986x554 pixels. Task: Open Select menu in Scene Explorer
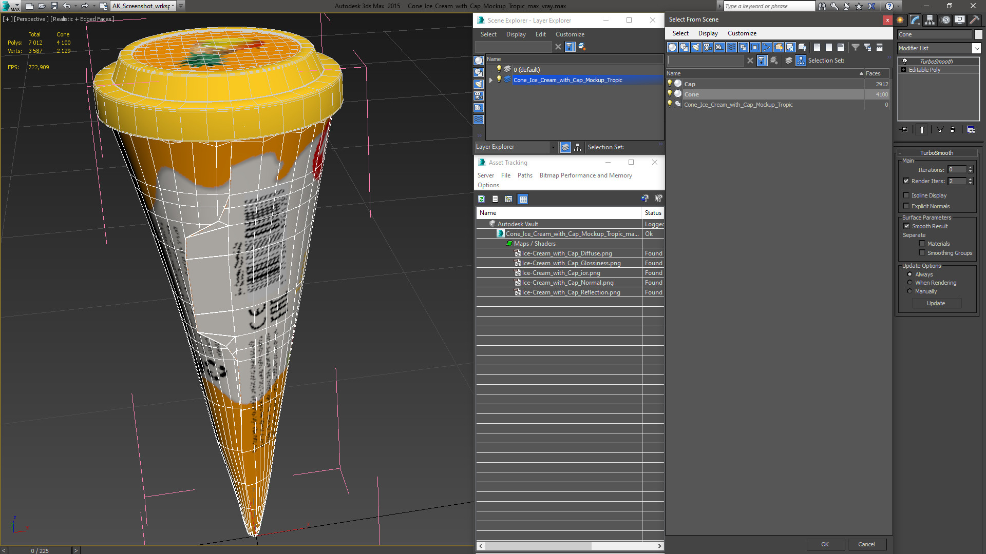[x=488, y=34]
